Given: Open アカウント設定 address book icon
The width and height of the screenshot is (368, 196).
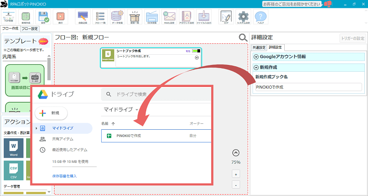Looking at the screenshot, I should click(x=187, y=17).
